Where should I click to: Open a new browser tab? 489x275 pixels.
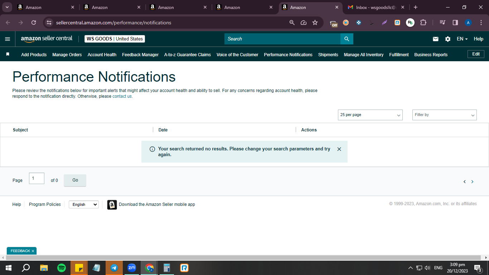tap(416, 7)
